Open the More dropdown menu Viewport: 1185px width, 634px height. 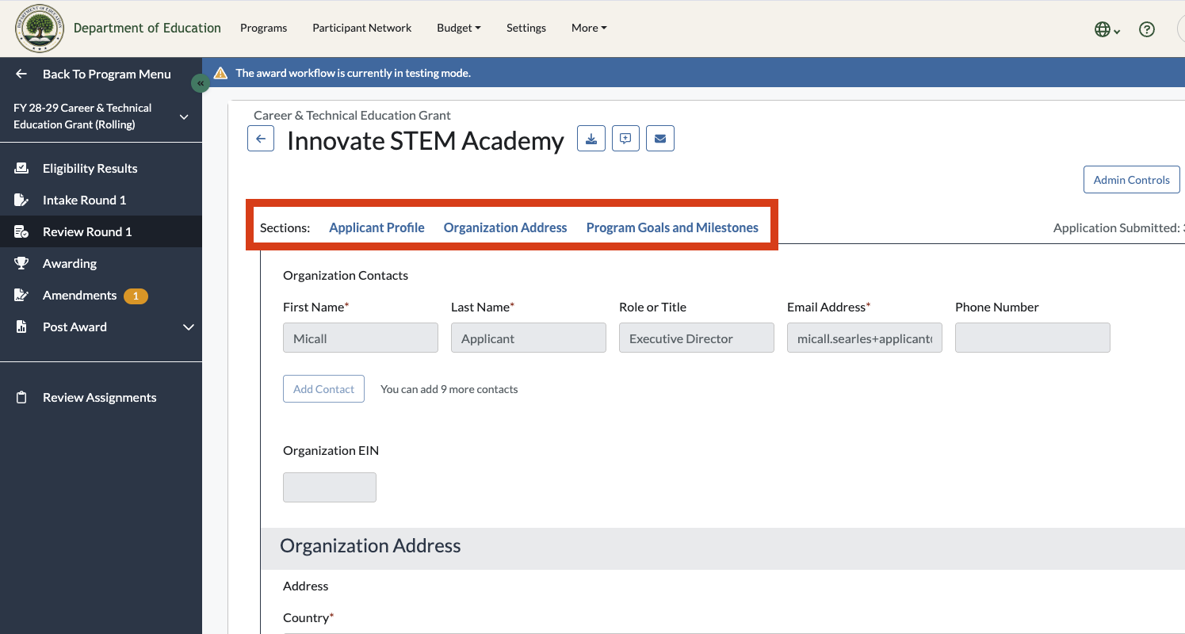pyautogui.click(x=589, y=28)
